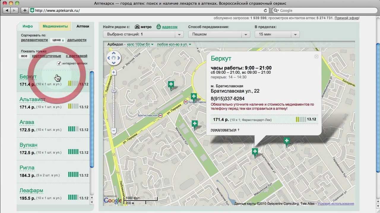The image size is (380, 213).
Task: Open the Беркут pharmacy in the list
Action: tap(28, 77)
